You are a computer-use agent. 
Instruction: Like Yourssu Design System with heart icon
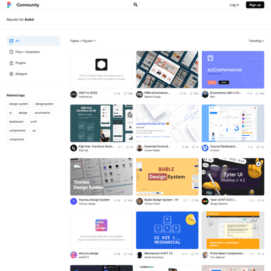point(115,200)
